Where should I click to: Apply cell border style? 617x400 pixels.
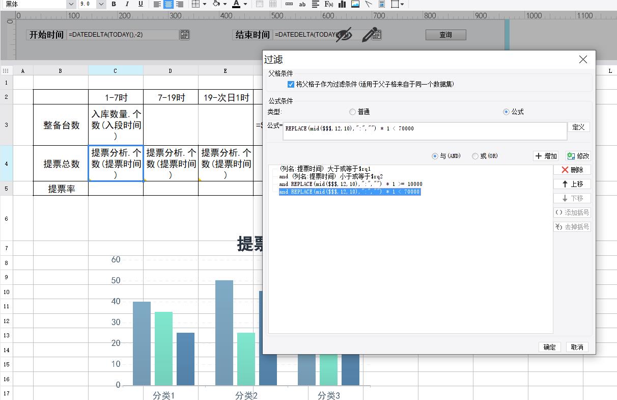click(x=196, y=4)
